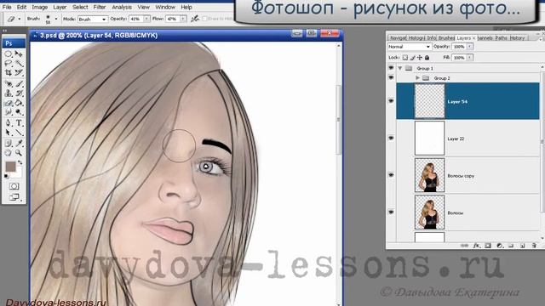Select the Pen tool
The width and height of the screenshot is (545, 306).
[x=9, y=123]
